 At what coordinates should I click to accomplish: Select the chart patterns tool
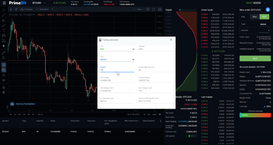point(4,35)
